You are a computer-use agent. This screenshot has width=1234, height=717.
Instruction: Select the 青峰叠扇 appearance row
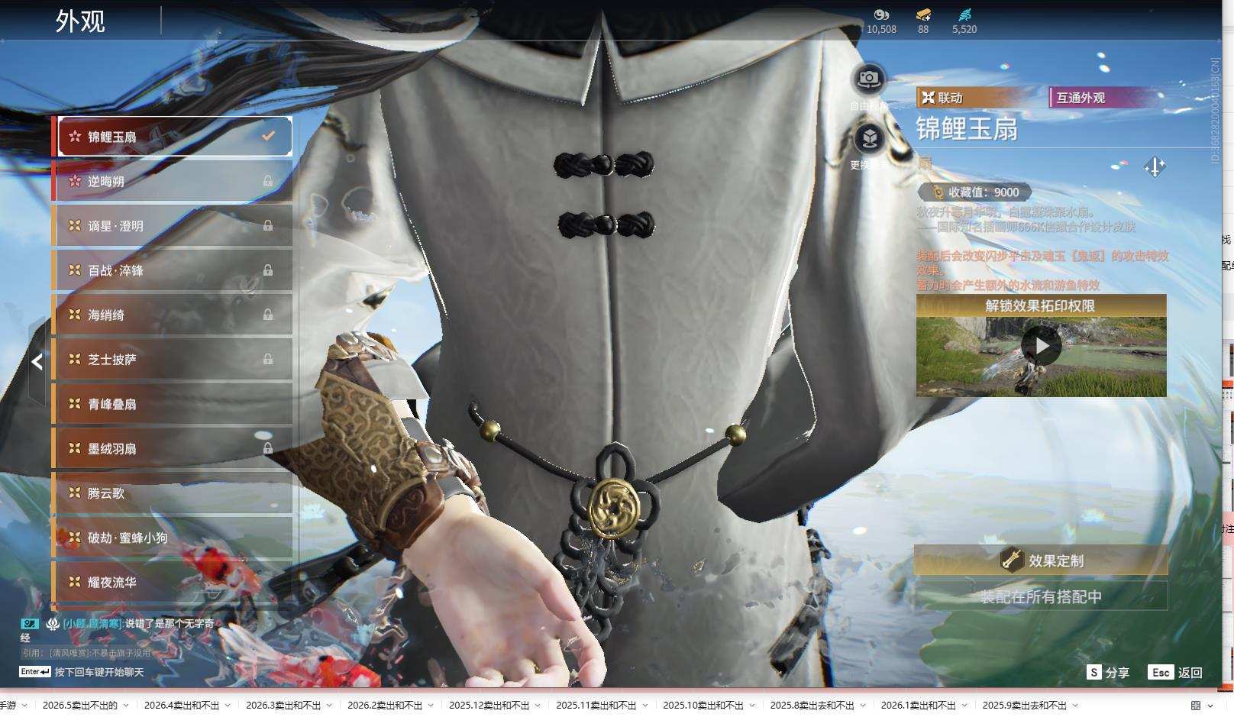[173, 403]
